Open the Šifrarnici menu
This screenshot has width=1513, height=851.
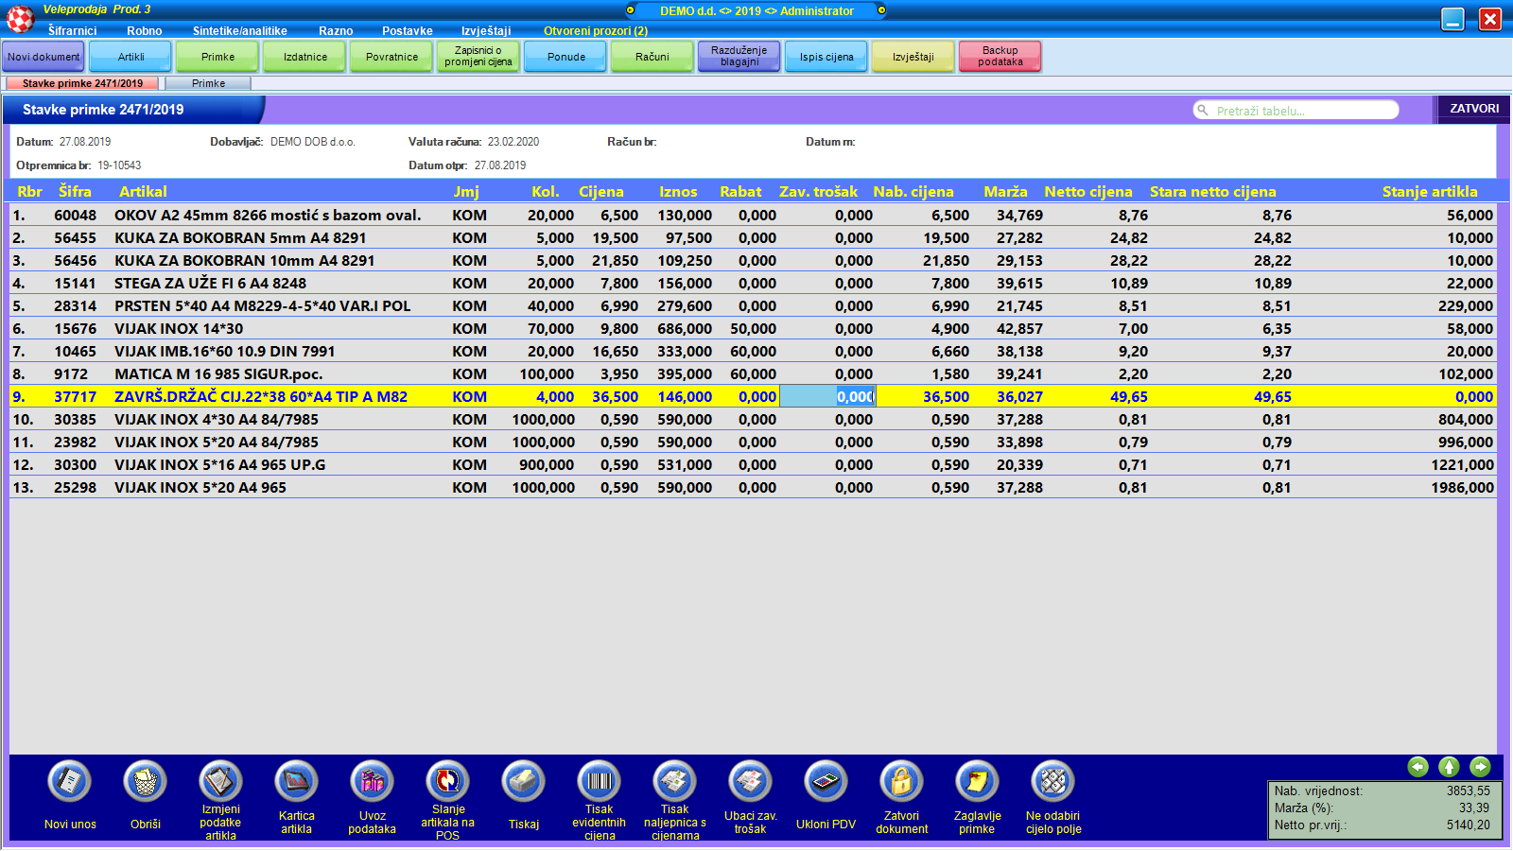point(73,31)
